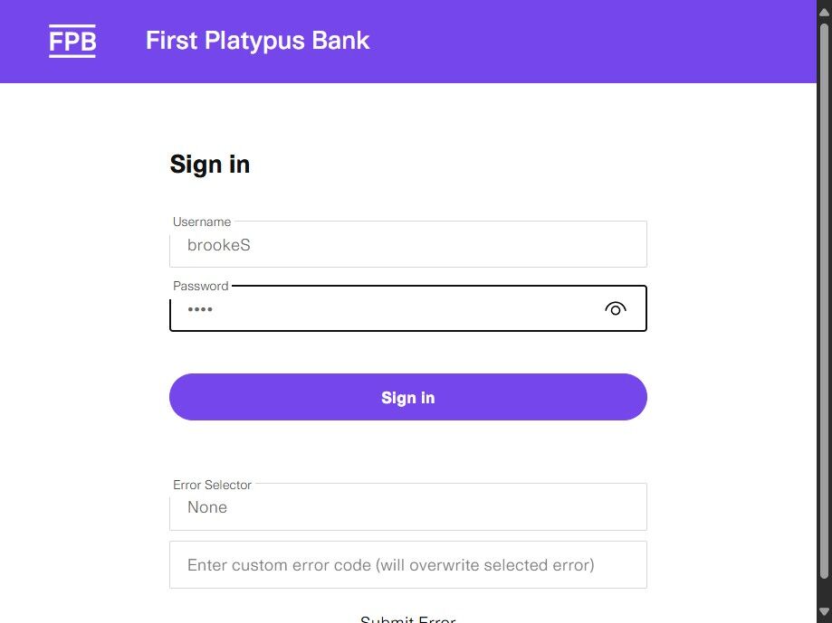
Task: Click the scrollbar down arrow
Action: tap(824, 614)
